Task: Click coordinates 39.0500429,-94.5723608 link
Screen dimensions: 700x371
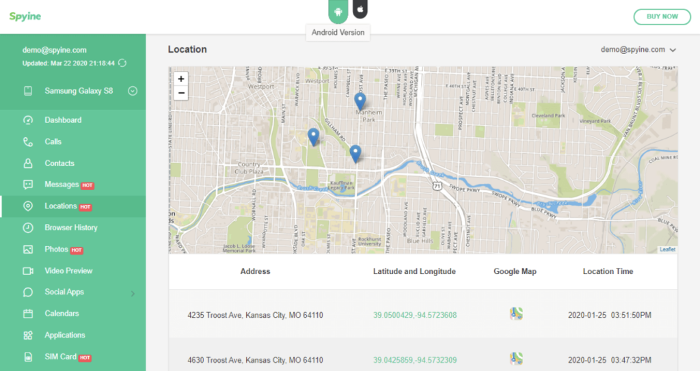Action: (415, 315)
